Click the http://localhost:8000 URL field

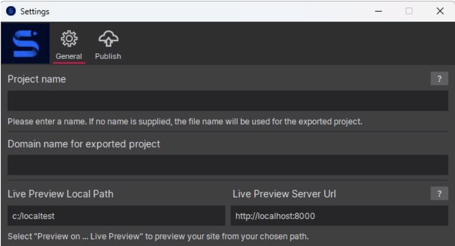click(339, 216)
